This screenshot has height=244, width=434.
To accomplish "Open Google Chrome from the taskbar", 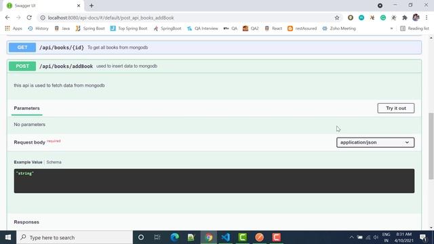I will pyautogui.click(x=209, y=237).
